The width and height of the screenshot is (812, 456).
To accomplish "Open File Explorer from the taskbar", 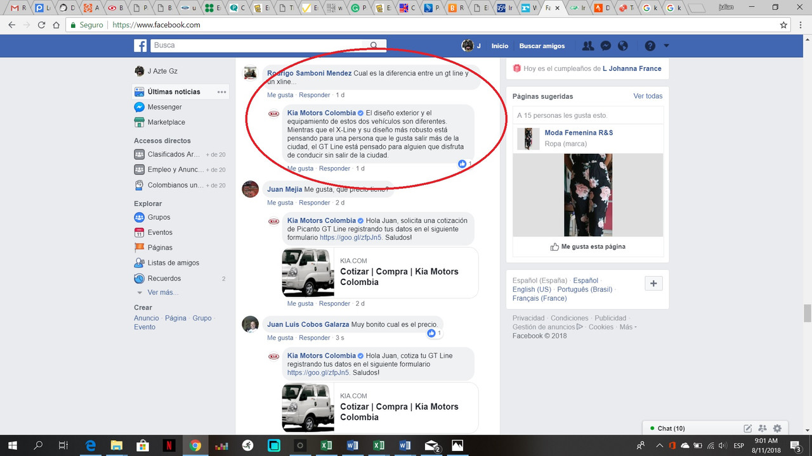I will pyautogui.click(x=116, y=445).
